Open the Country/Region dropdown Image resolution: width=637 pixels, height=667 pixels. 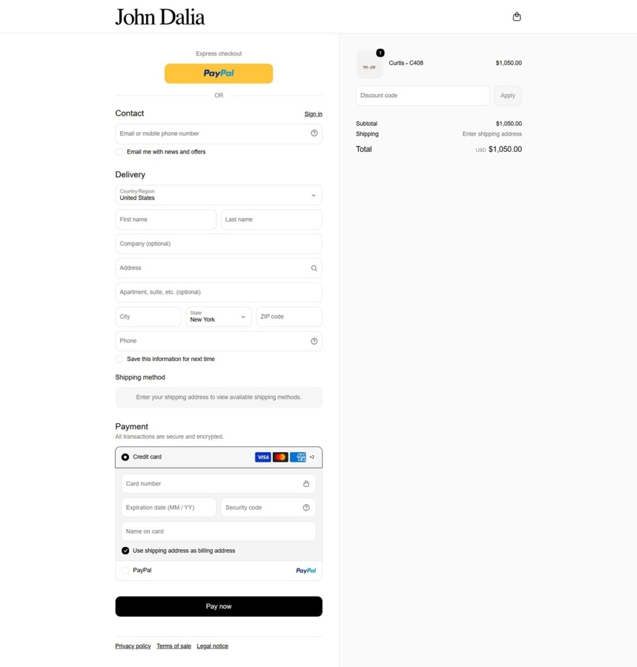coord(219,195)
